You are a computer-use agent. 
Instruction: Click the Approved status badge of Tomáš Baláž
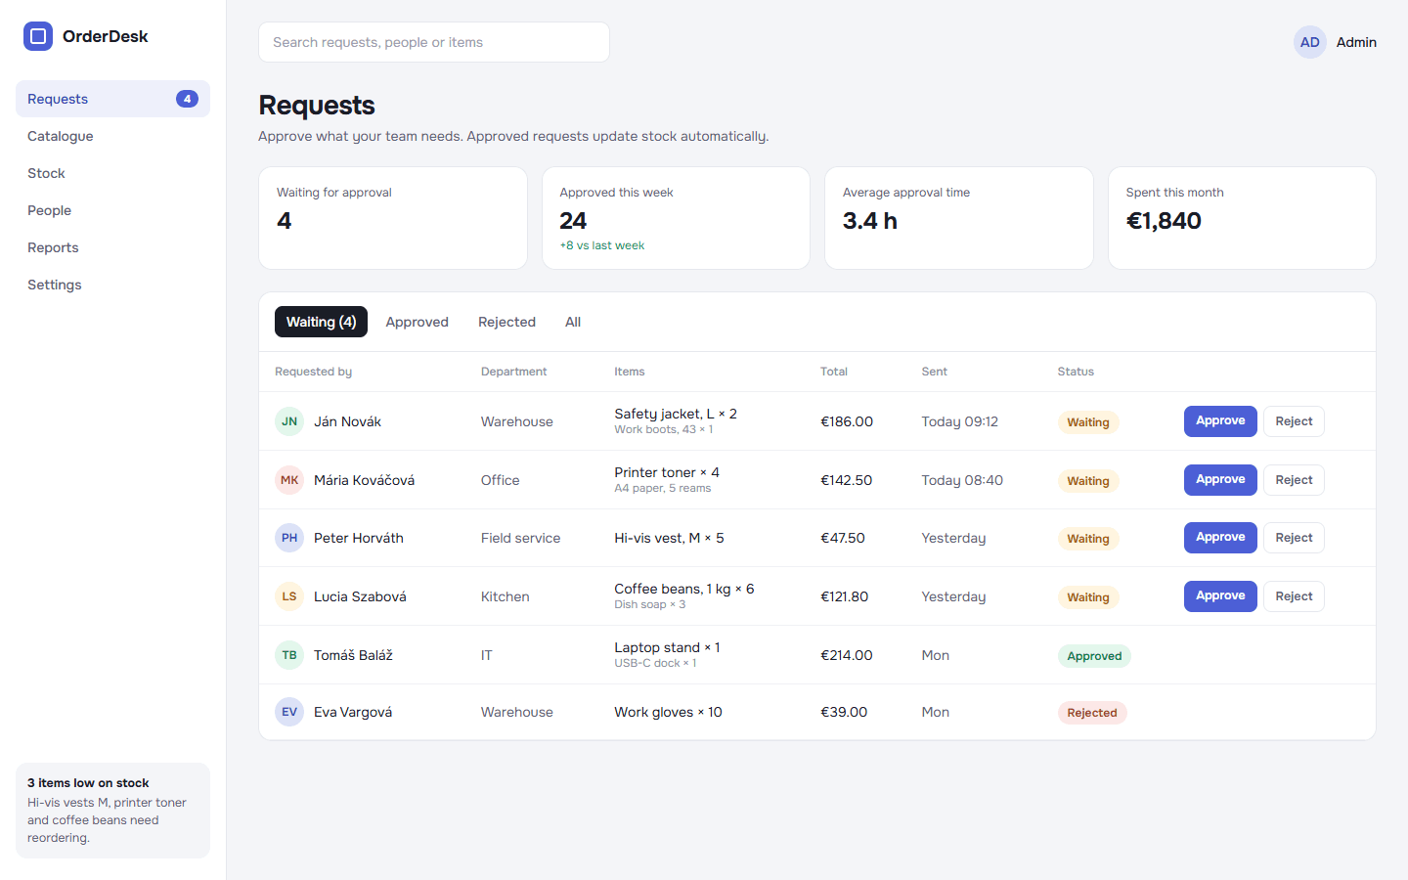point(1094,656)
